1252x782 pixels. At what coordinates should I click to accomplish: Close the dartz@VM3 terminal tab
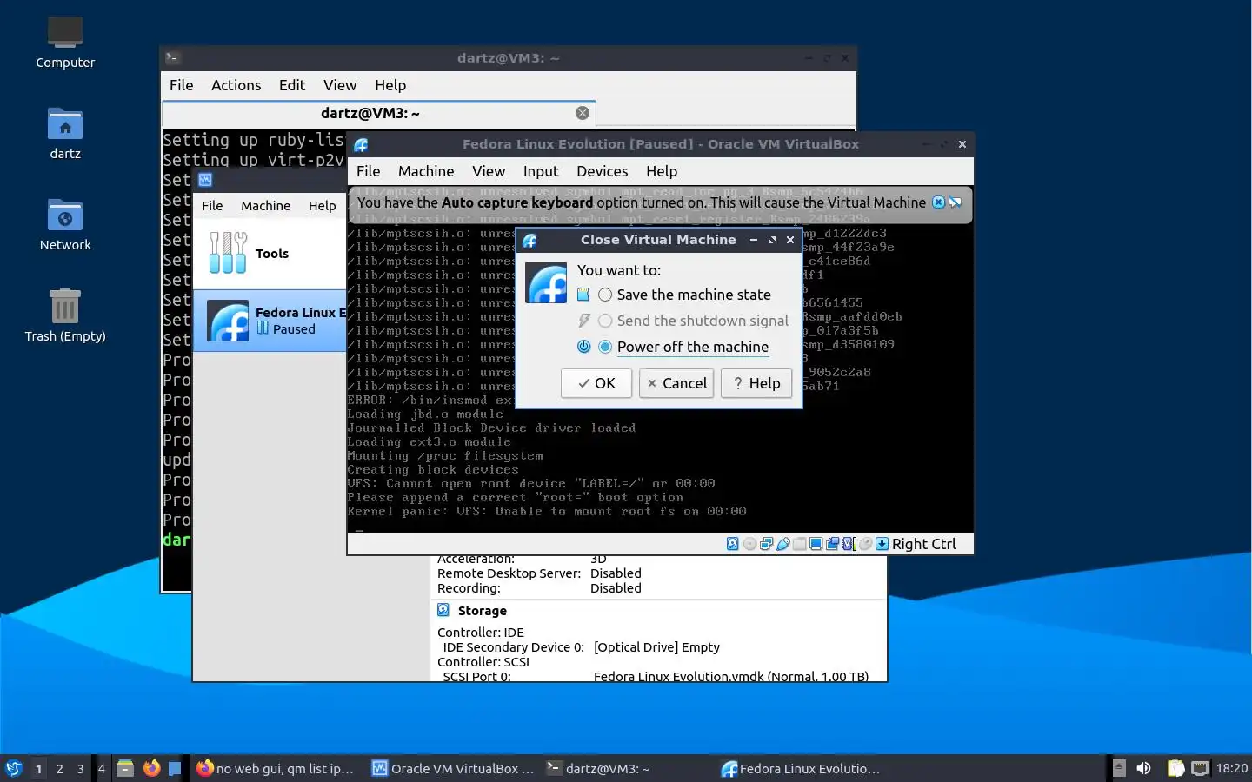pos(583,113)
